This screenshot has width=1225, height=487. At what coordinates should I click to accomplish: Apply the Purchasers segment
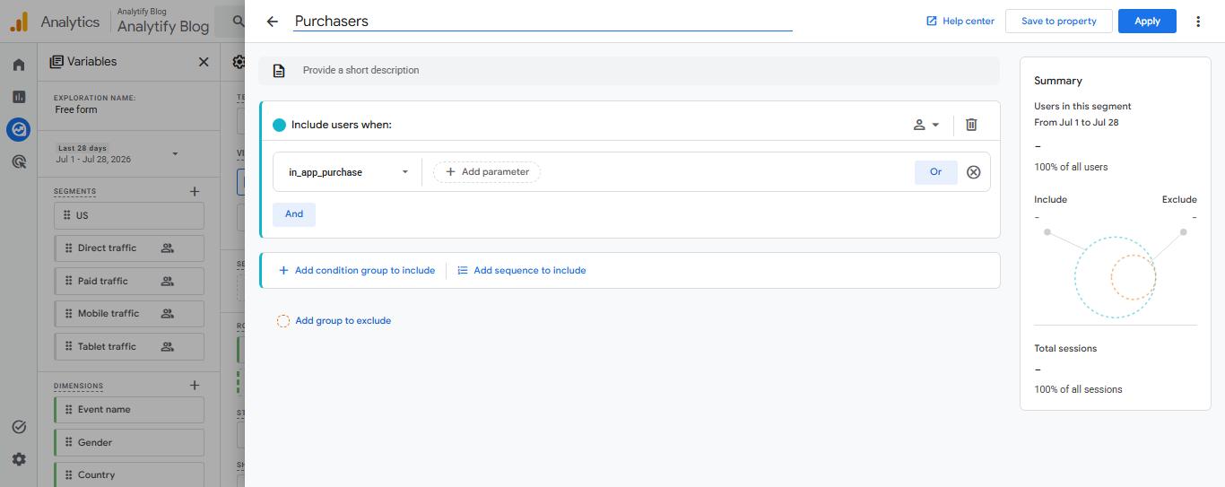(1147, 22)
